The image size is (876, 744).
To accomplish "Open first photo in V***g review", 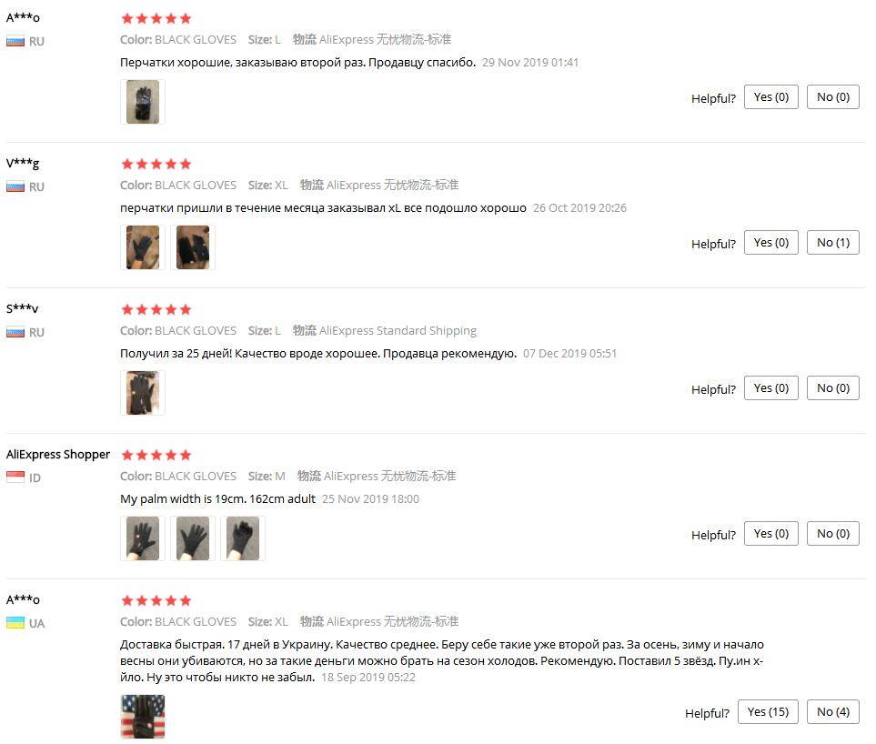I will coord(143,247).
